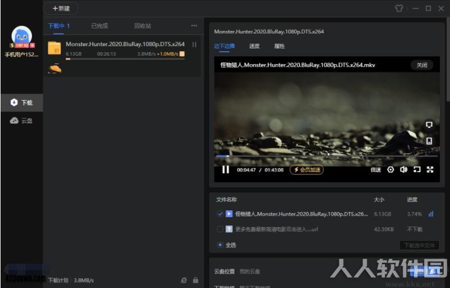The image size is (450, 288).
Task: Pause the video playback
Action: 226,169
